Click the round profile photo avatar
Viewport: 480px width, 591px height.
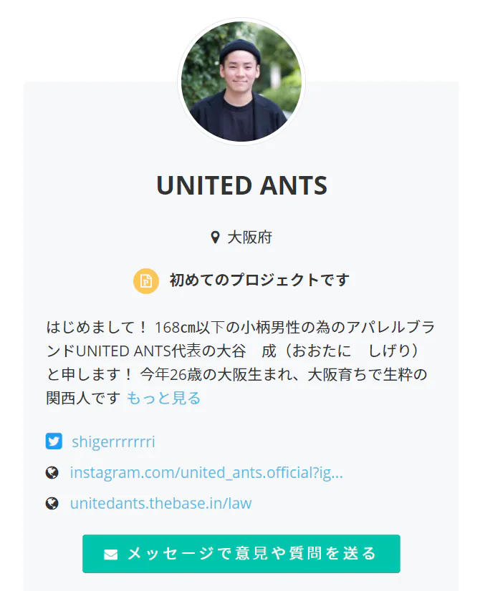(241, 82)
